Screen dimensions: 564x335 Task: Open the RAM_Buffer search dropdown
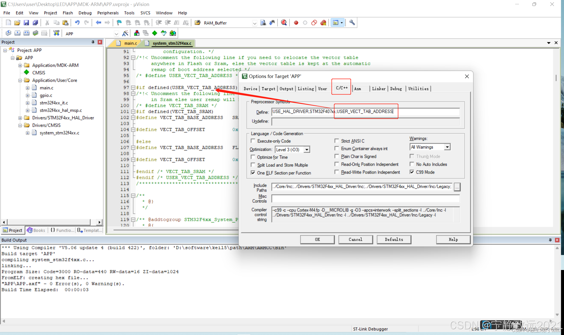coord(254,23)
